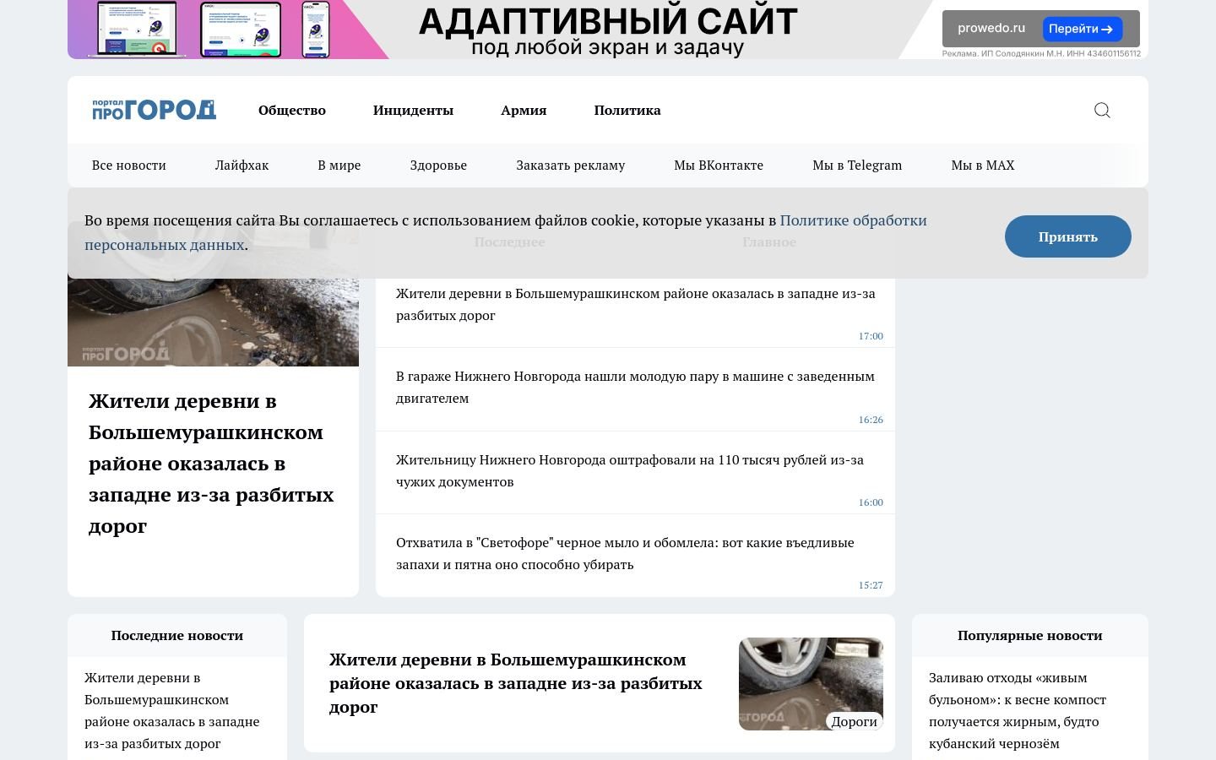The width and height of the screenshot is (1216, 760).
Task: Go to the Здоровье category
Action: [x=438, y=166]
